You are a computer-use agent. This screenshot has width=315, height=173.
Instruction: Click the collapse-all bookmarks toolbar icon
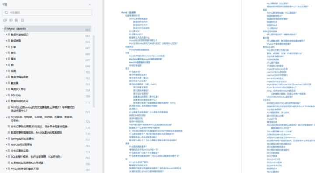pos(11,20)
